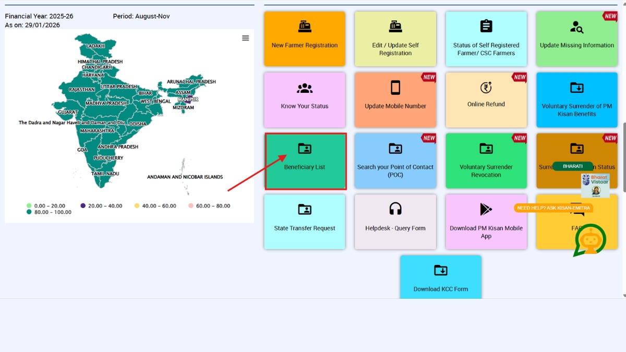Open the Beneficiary List

pyautogui.click(x=304, y=161)
